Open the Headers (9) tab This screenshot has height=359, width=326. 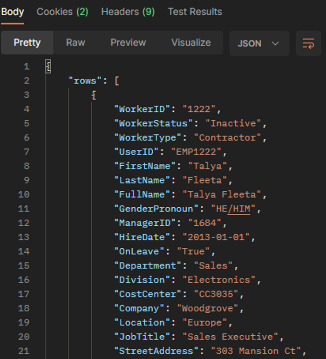tap(128, 12)
